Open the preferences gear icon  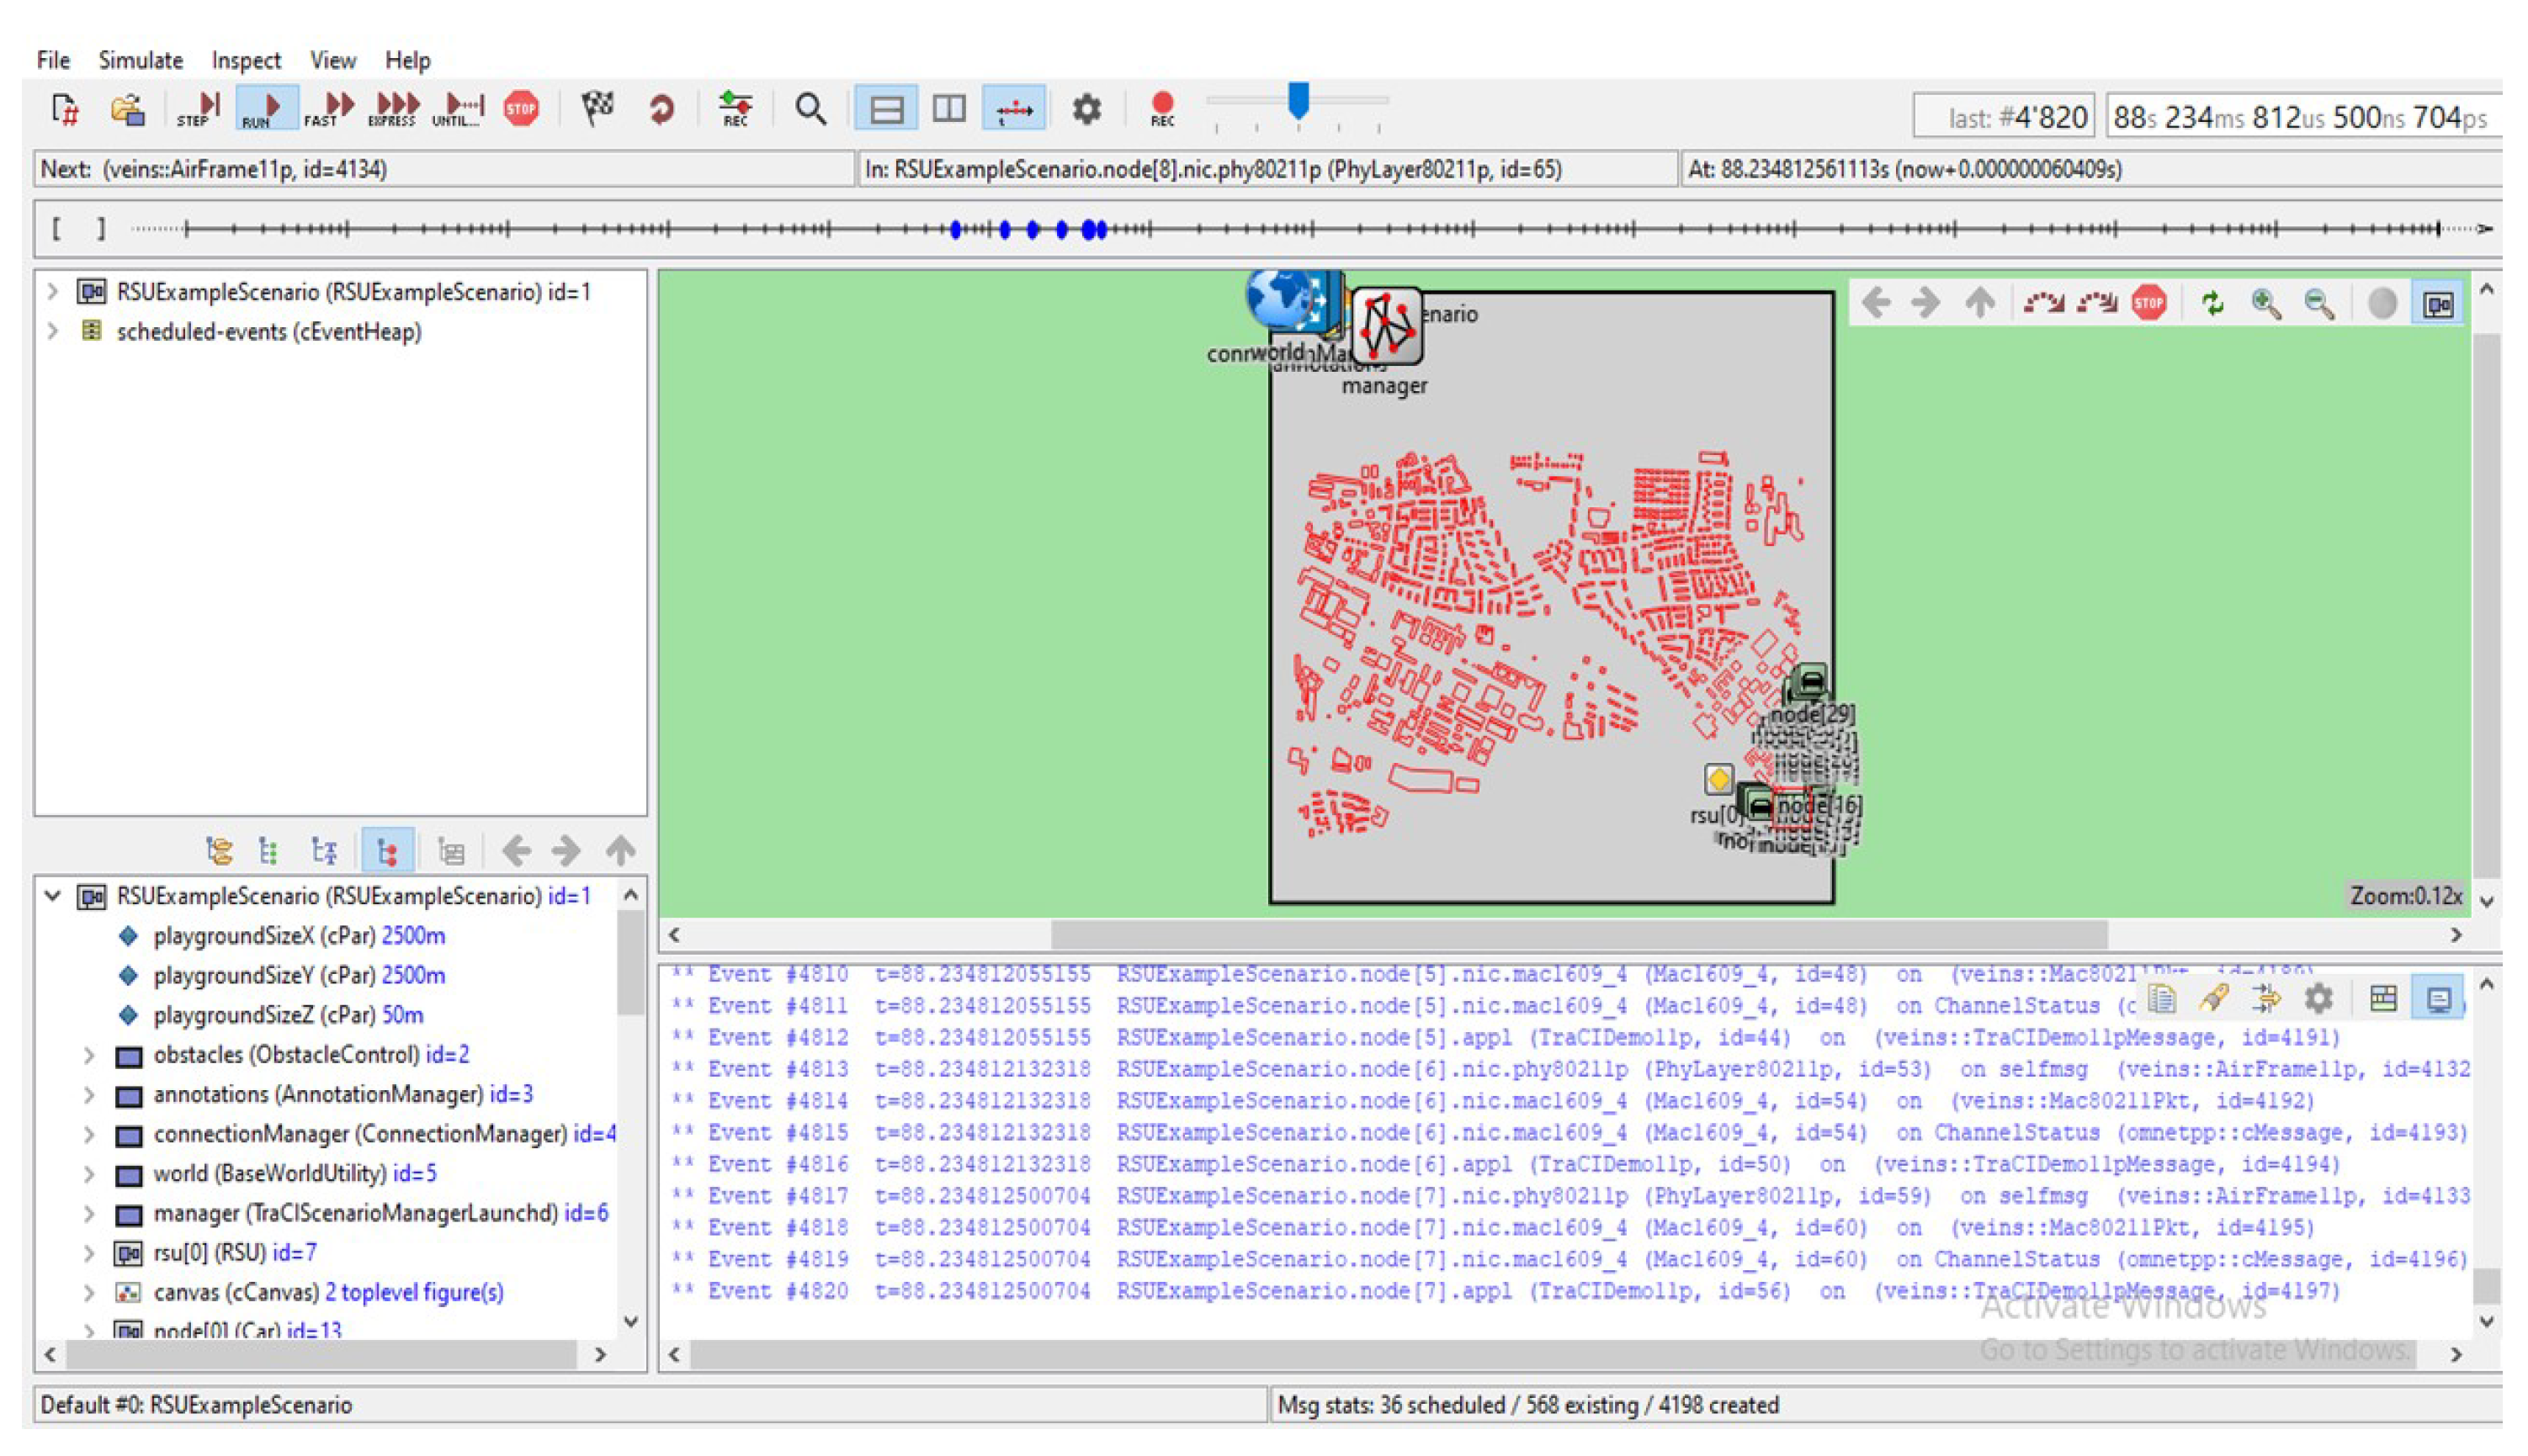tap(1086, 108)
